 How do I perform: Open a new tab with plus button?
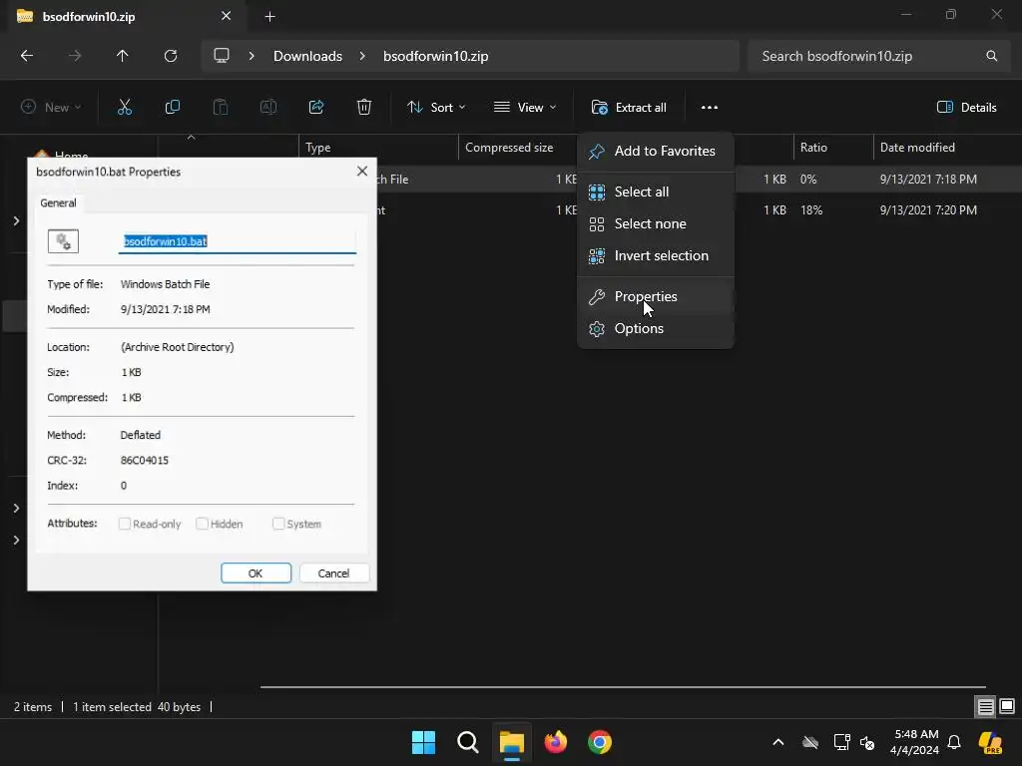(x=269, y=17)
